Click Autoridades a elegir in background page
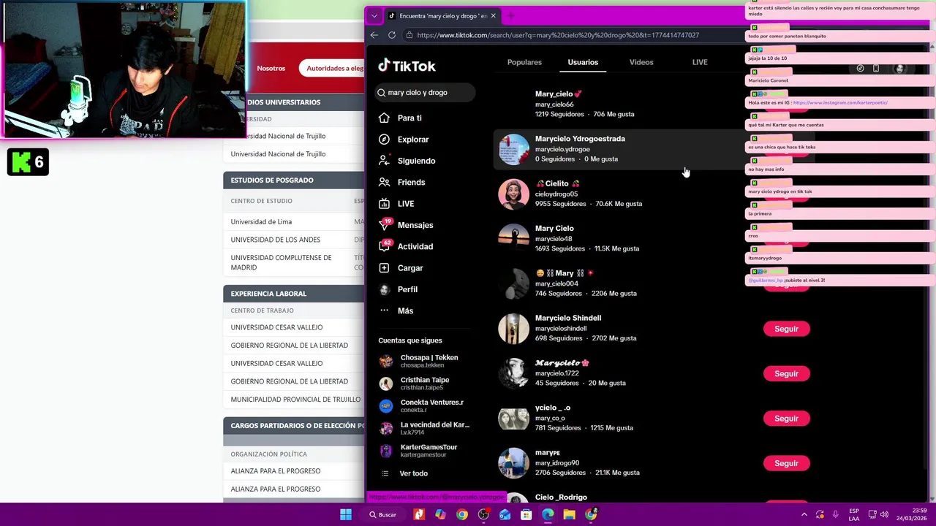The image size is (936, 526). (x=334, y=68)
